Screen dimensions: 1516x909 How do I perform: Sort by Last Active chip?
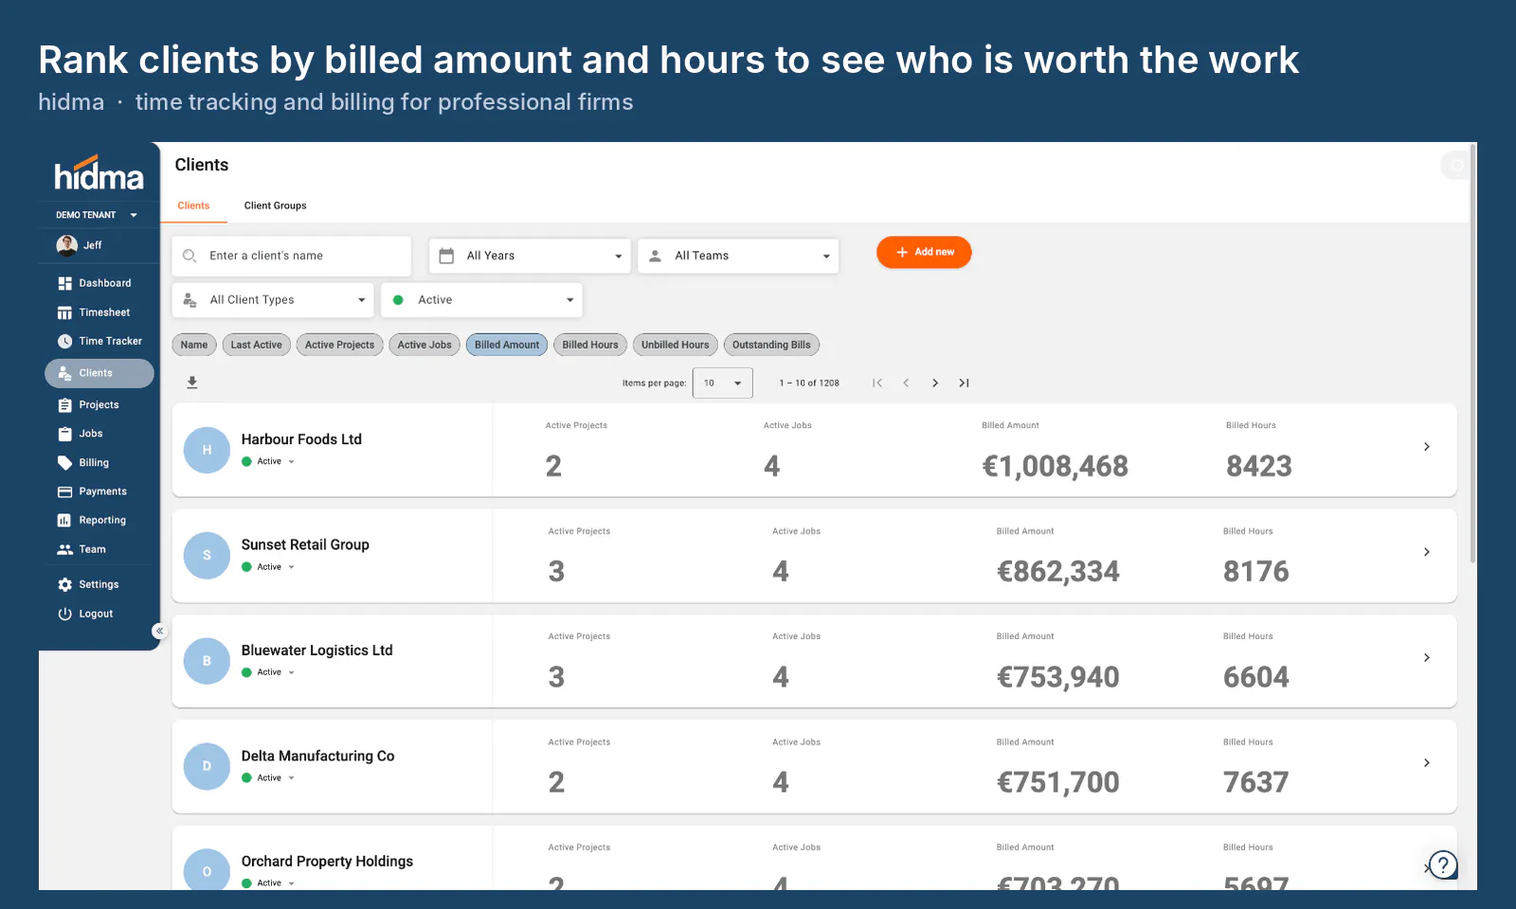[x=256, y=345]
